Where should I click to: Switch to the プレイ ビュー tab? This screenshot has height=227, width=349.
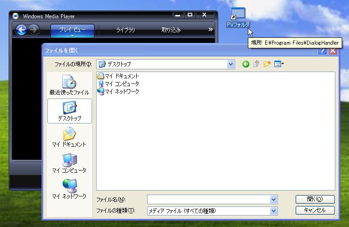point(72,31)
